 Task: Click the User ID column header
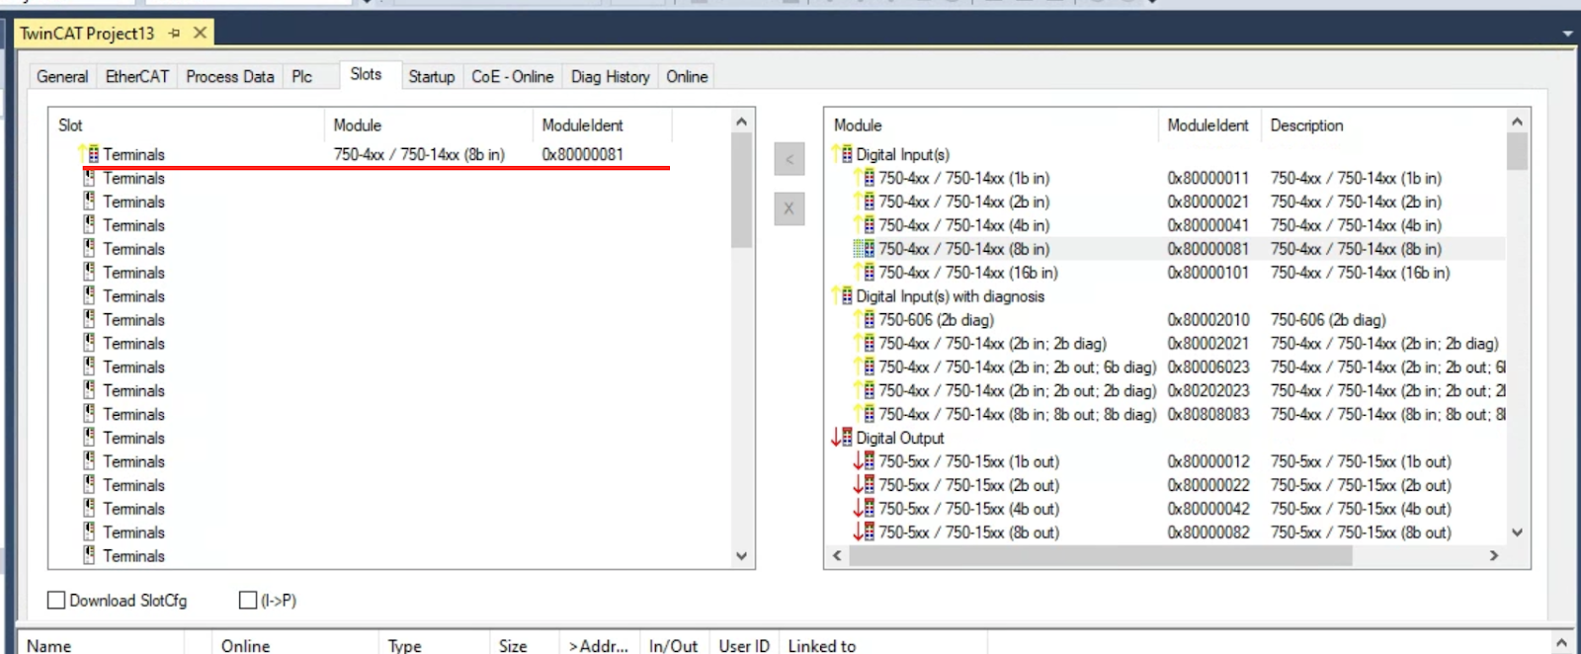tap(744, 645)
